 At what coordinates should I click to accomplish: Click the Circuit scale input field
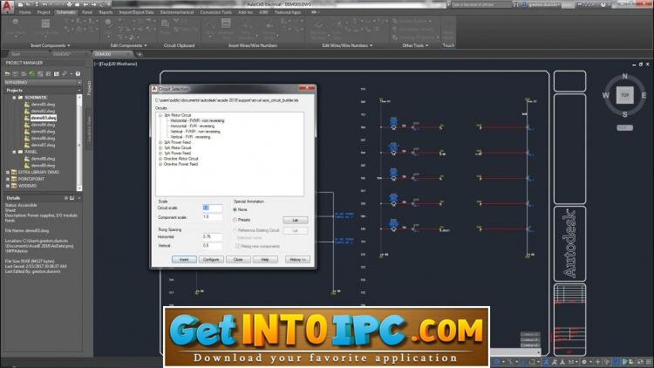(212, 208)
